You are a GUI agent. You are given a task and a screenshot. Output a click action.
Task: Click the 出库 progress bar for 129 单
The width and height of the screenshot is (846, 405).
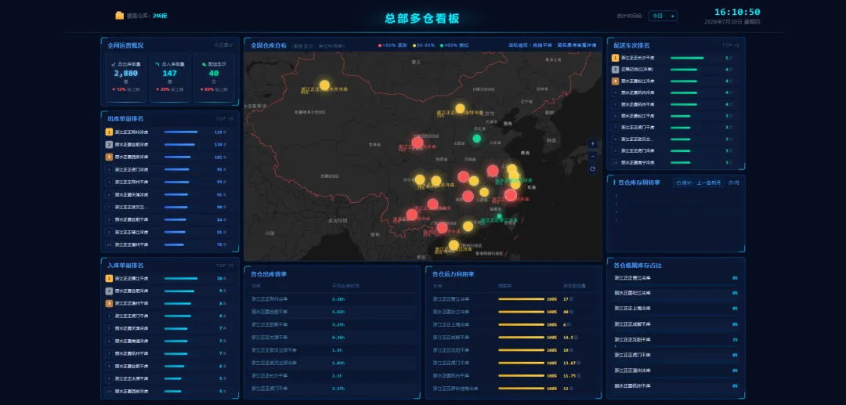pyautogui.click(x=181, y=132)
